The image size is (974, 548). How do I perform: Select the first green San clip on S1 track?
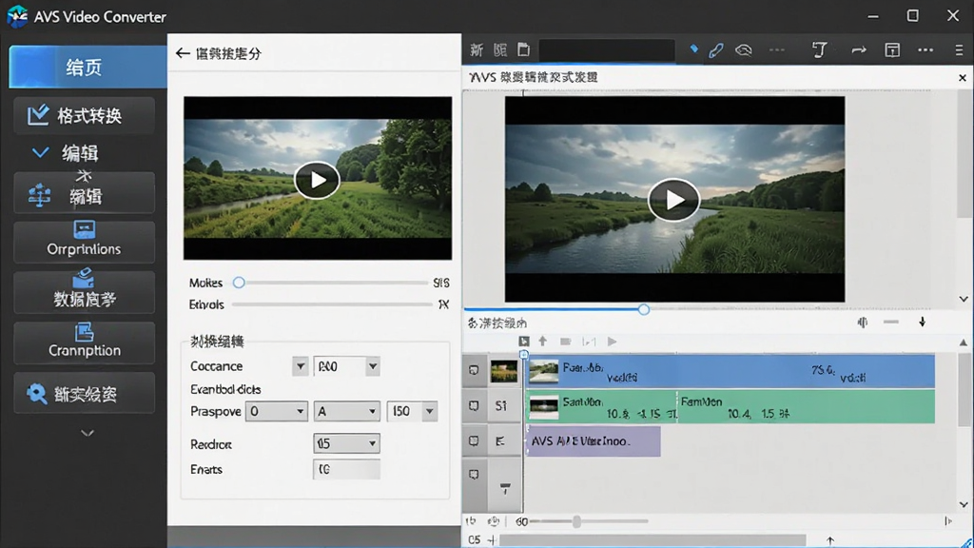tap(601, 406)
